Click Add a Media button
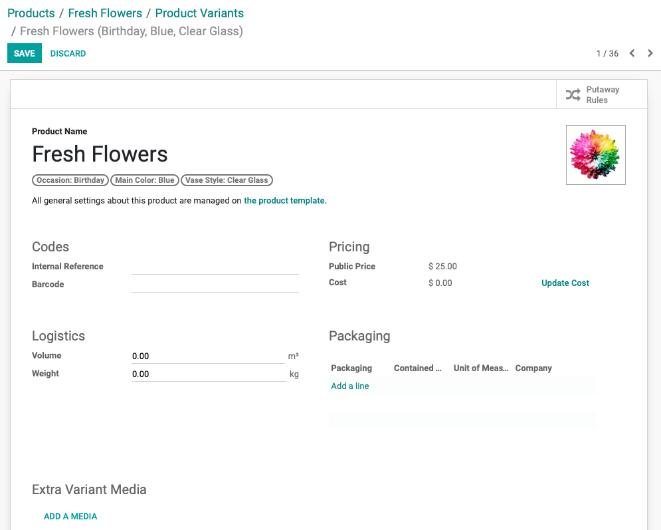The width and height of the screenshot is (661, 530). point(70,516)
